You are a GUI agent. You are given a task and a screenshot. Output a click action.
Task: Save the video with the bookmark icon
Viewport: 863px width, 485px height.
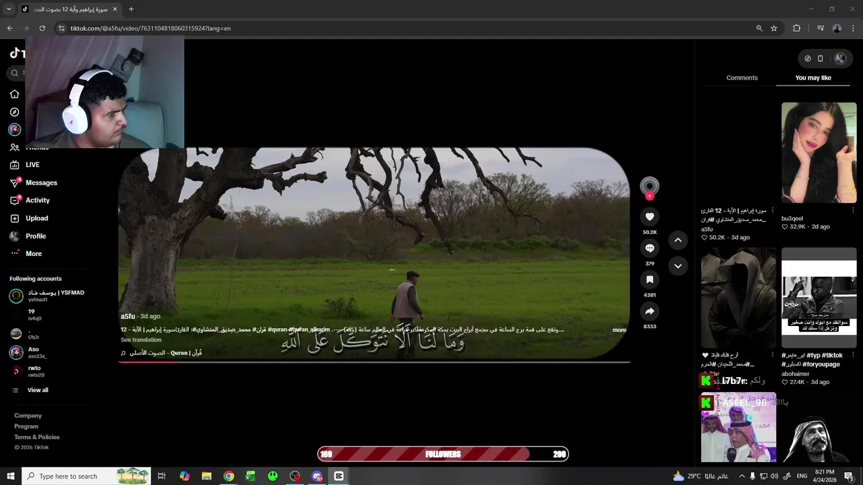coord(649,280)
